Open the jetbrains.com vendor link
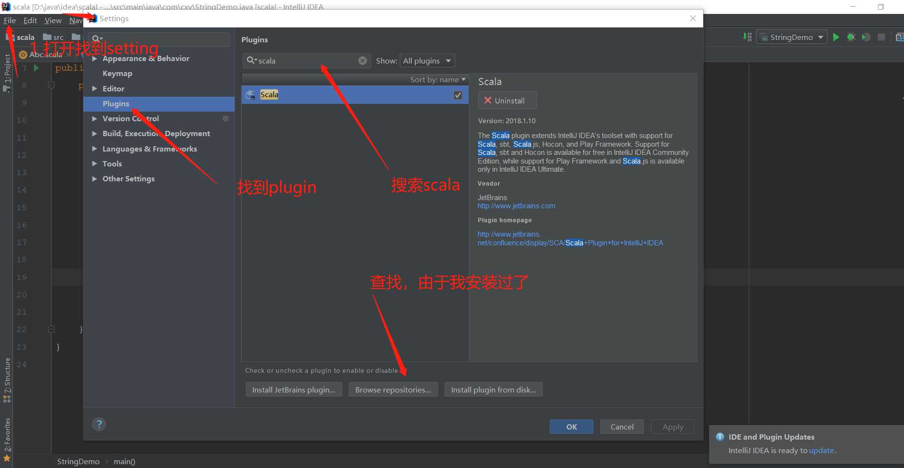The image size is (904, 468). click(x=516, y=206)
